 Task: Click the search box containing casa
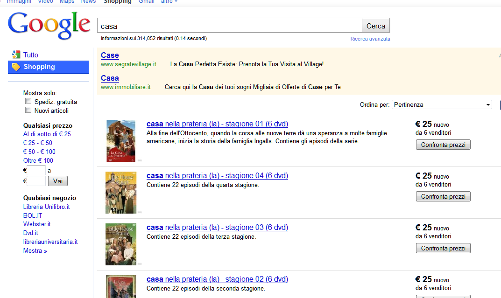coord(229,26)
